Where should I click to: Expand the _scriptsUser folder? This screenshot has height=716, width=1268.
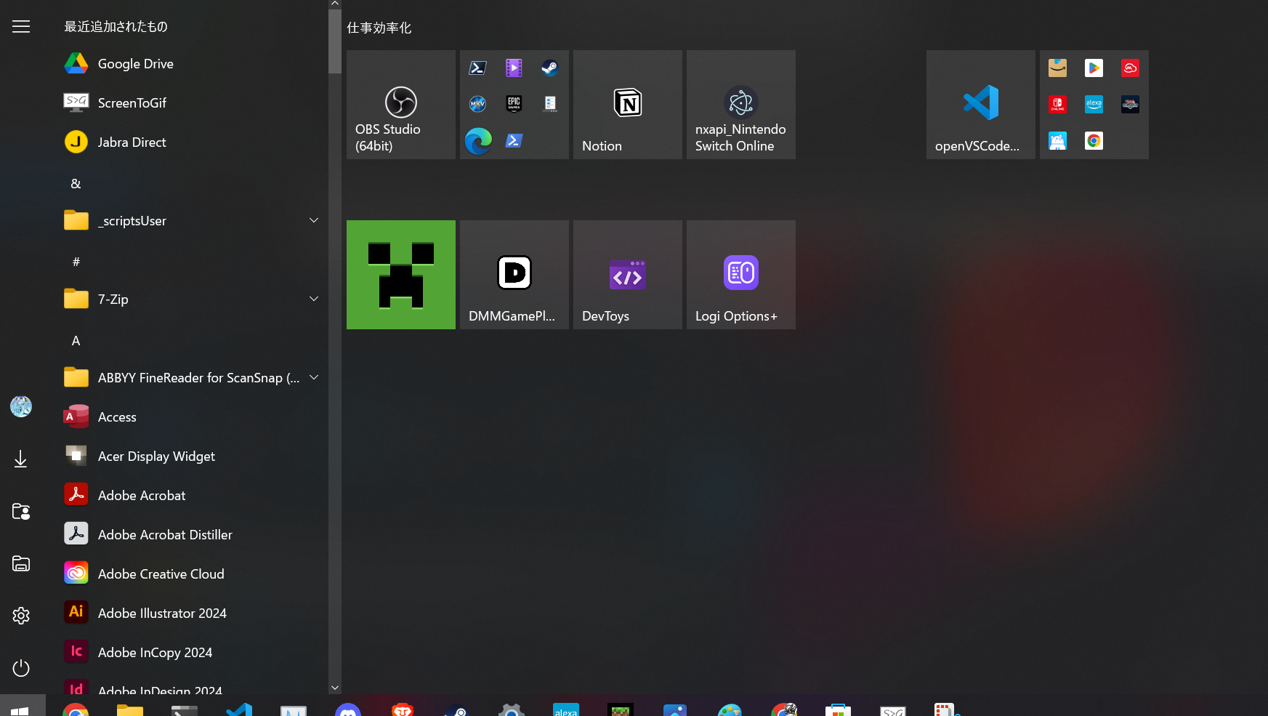coord(314,220)
